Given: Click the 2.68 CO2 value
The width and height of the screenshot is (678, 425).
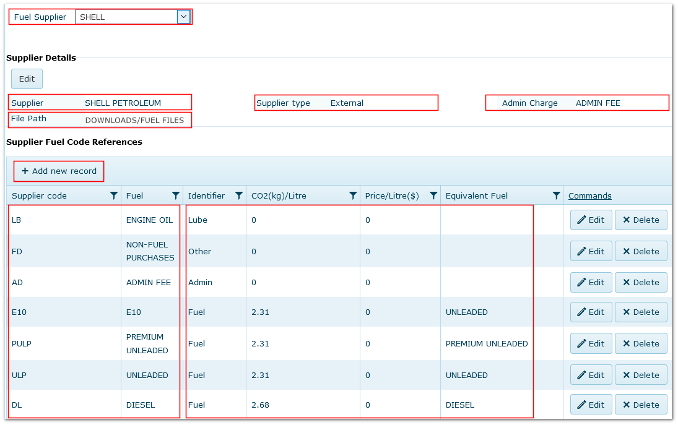Looking at the screenshot, I should (x=260, y=405).
